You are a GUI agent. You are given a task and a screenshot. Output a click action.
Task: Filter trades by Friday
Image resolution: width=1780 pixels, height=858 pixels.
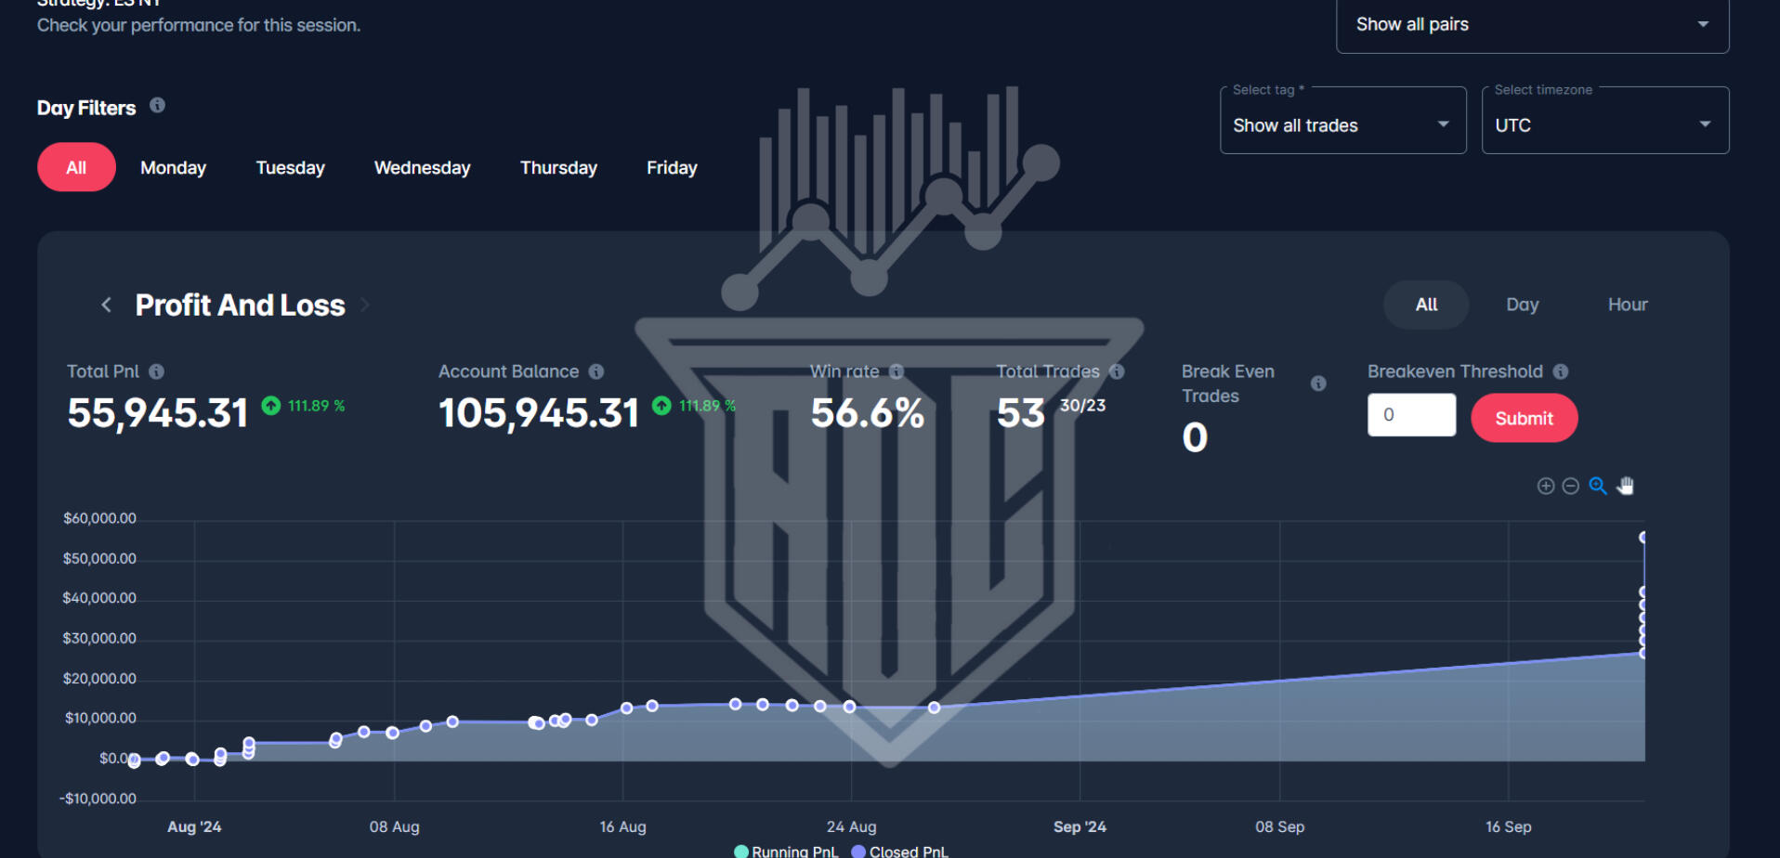tap(672, 168)
